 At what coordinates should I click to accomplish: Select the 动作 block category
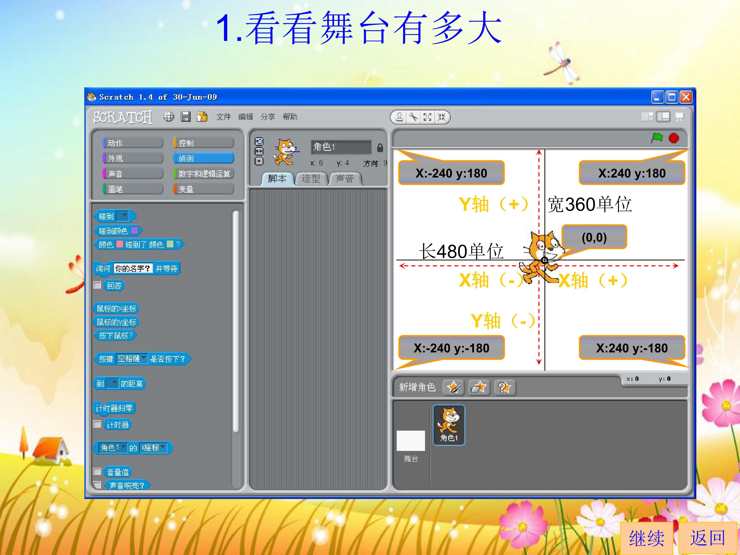tap(133, 143)
